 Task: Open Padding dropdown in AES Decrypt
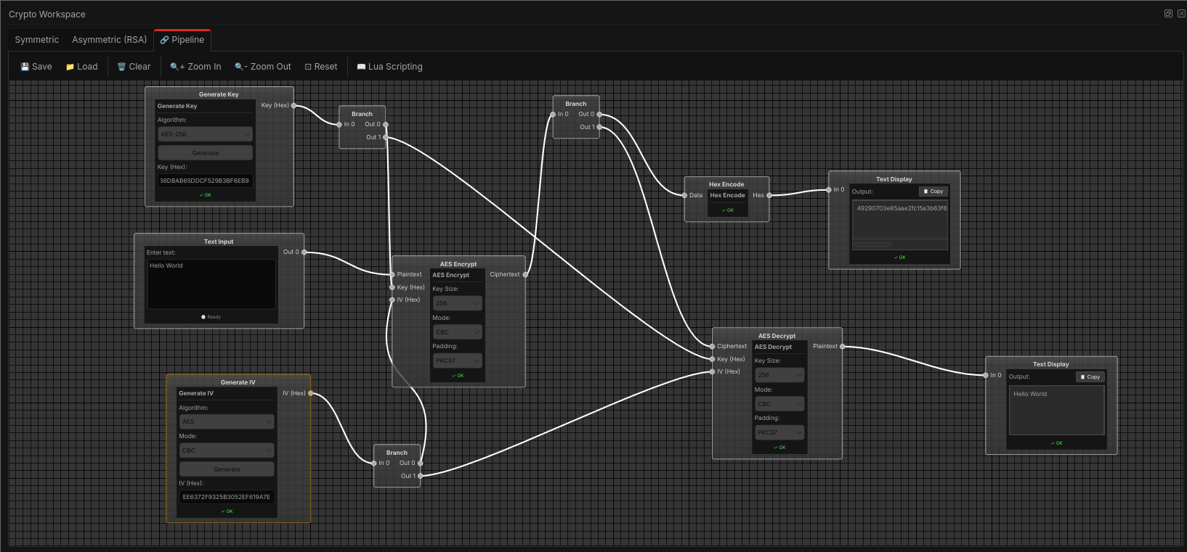point(779,432)
